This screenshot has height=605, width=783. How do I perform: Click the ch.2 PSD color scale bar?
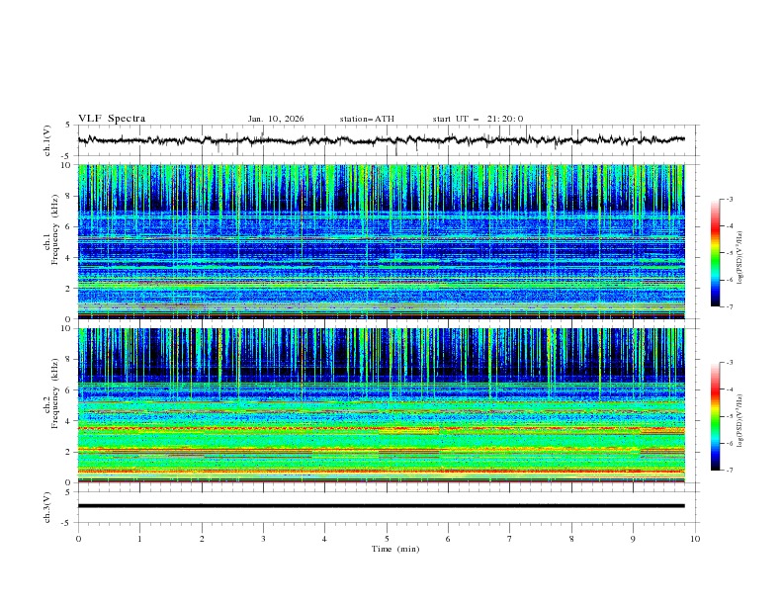point(716,416)
